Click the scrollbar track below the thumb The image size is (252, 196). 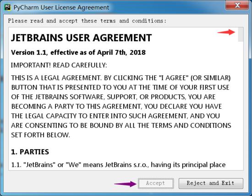pyautogui.click(x=241, y=106)
